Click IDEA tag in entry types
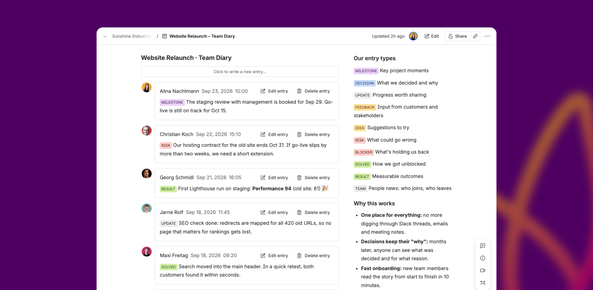593x290 pixels. coord(360,128)
